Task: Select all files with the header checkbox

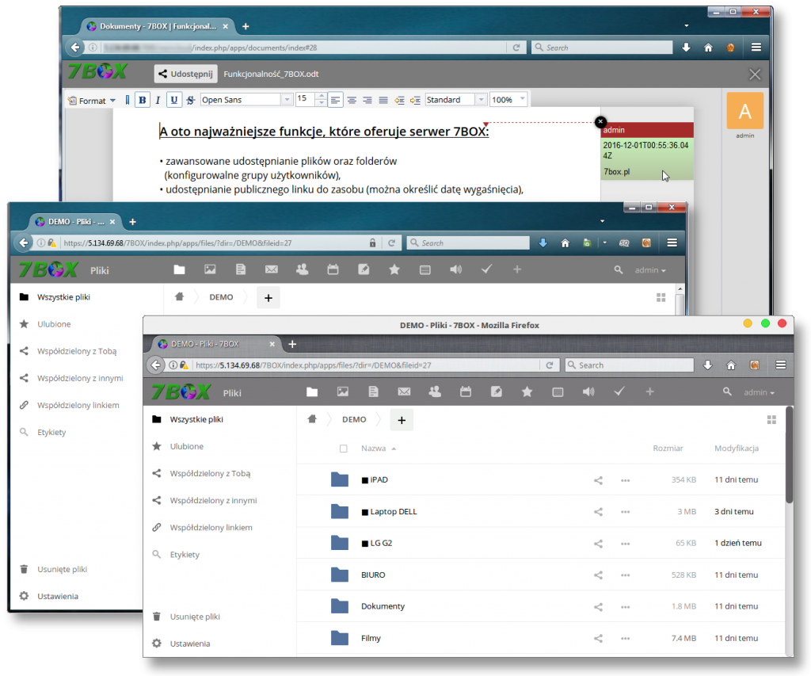Action: [344, 448]
